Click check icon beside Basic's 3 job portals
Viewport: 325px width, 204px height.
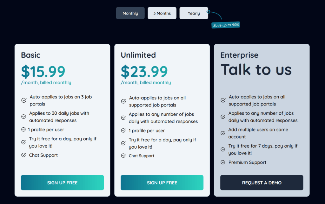click(24, 100)
